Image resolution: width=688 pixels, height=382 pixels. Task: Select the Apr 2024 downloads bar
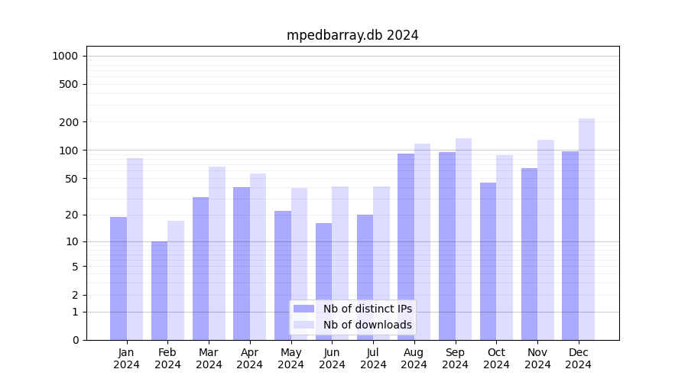point(258,256)
